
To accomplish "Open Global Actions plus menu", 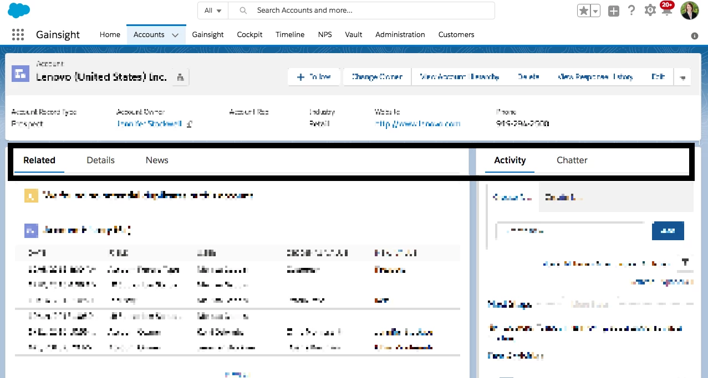I will pos(613,11).
